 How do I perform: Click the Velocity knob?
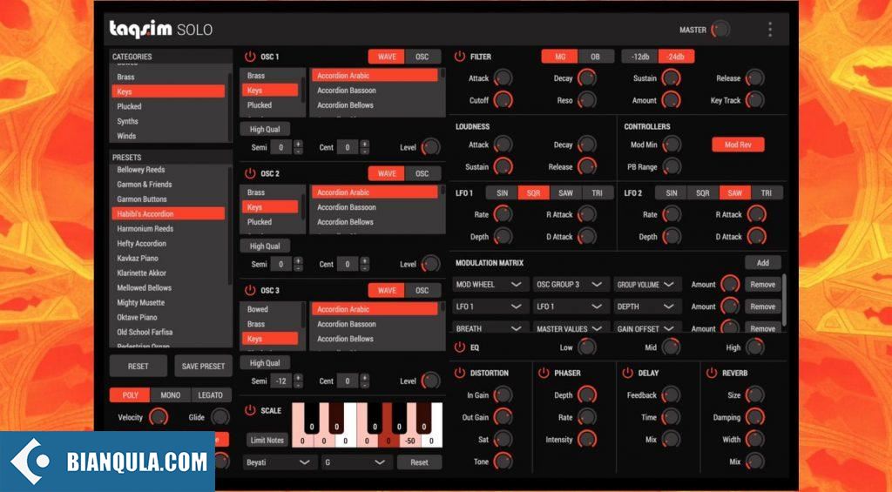tap(159, 417)
